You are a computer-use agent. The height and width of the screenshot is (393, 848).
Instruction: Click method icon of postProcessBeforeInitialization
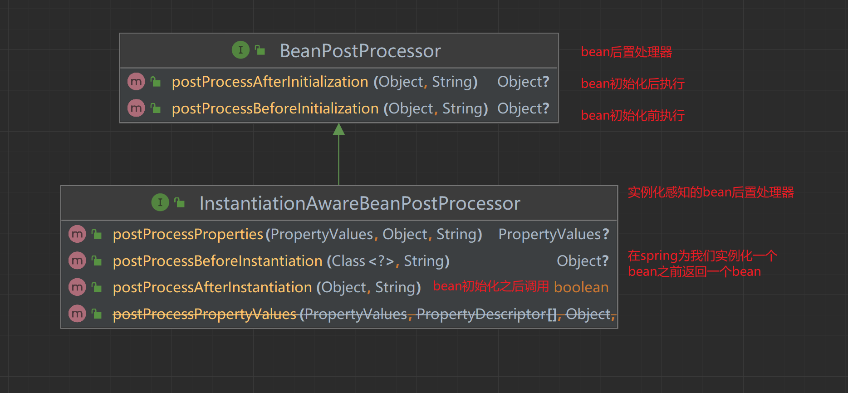[136, 108]
